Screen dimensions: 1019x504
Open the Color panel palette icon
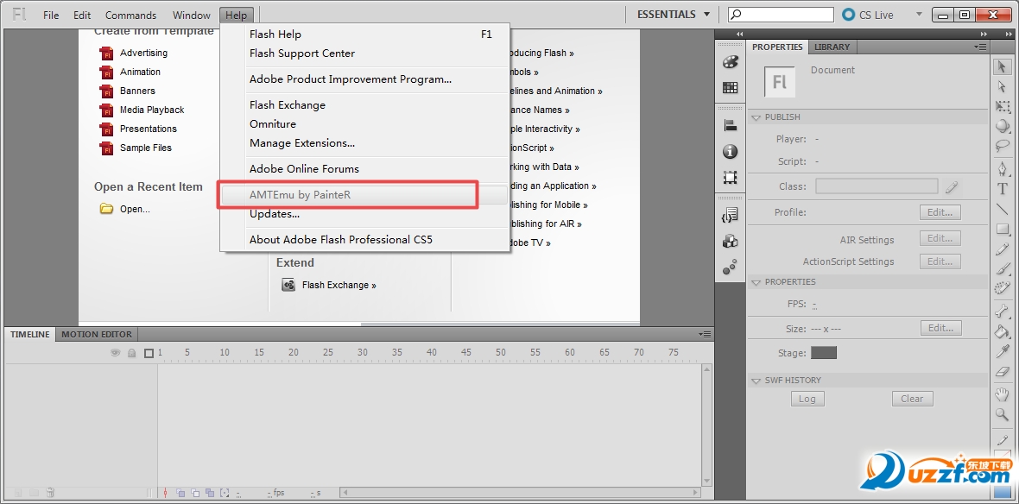pyautogui.click(x=731, y=61)
